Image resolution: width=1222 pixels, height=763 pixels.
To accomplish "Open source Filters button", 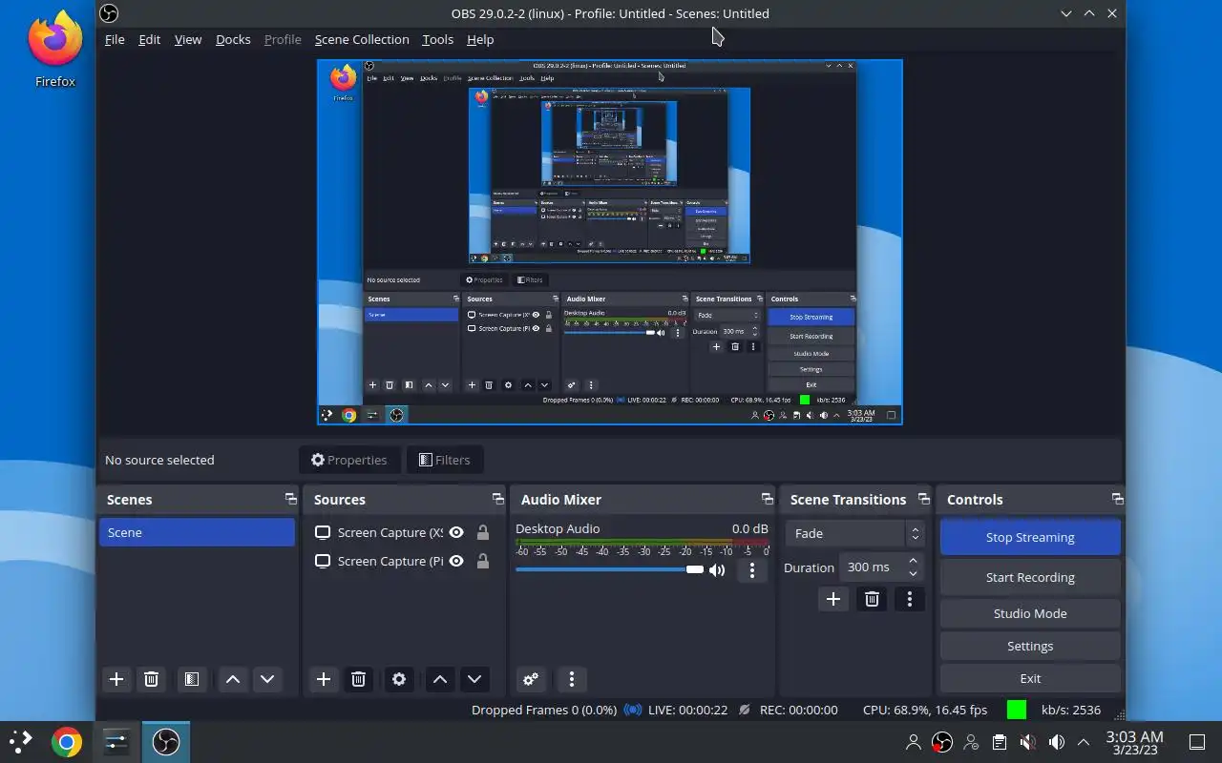I will [445, 460].
